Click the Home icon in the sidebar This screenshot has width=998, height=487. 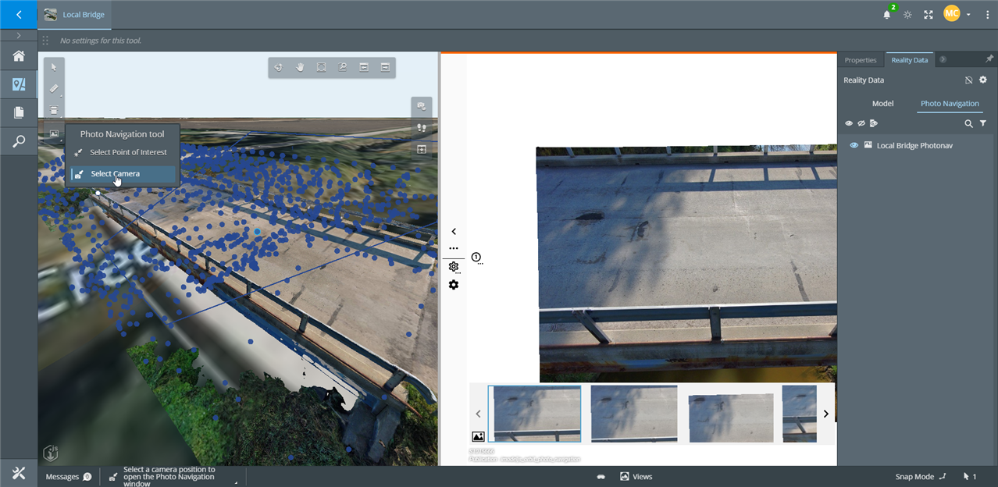click(18, 55)
